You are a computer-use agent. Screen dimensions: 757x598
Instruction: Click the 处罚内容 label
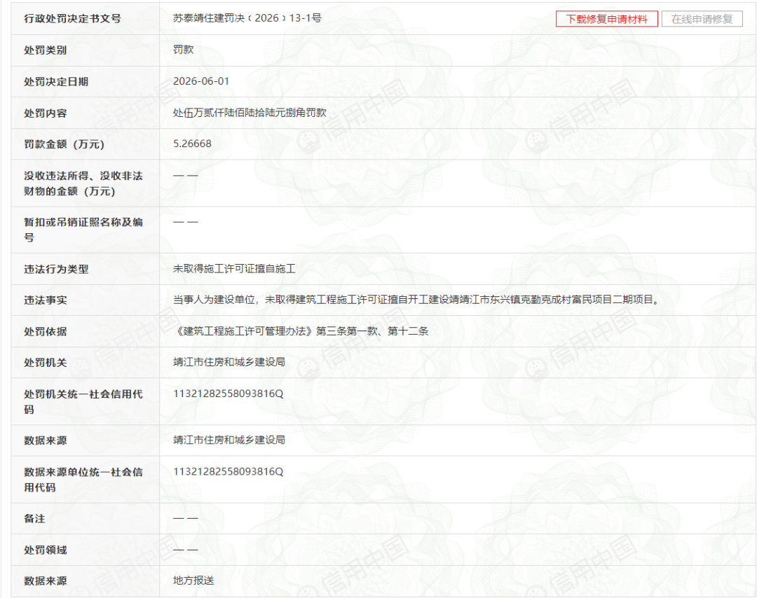coord(46,113)
